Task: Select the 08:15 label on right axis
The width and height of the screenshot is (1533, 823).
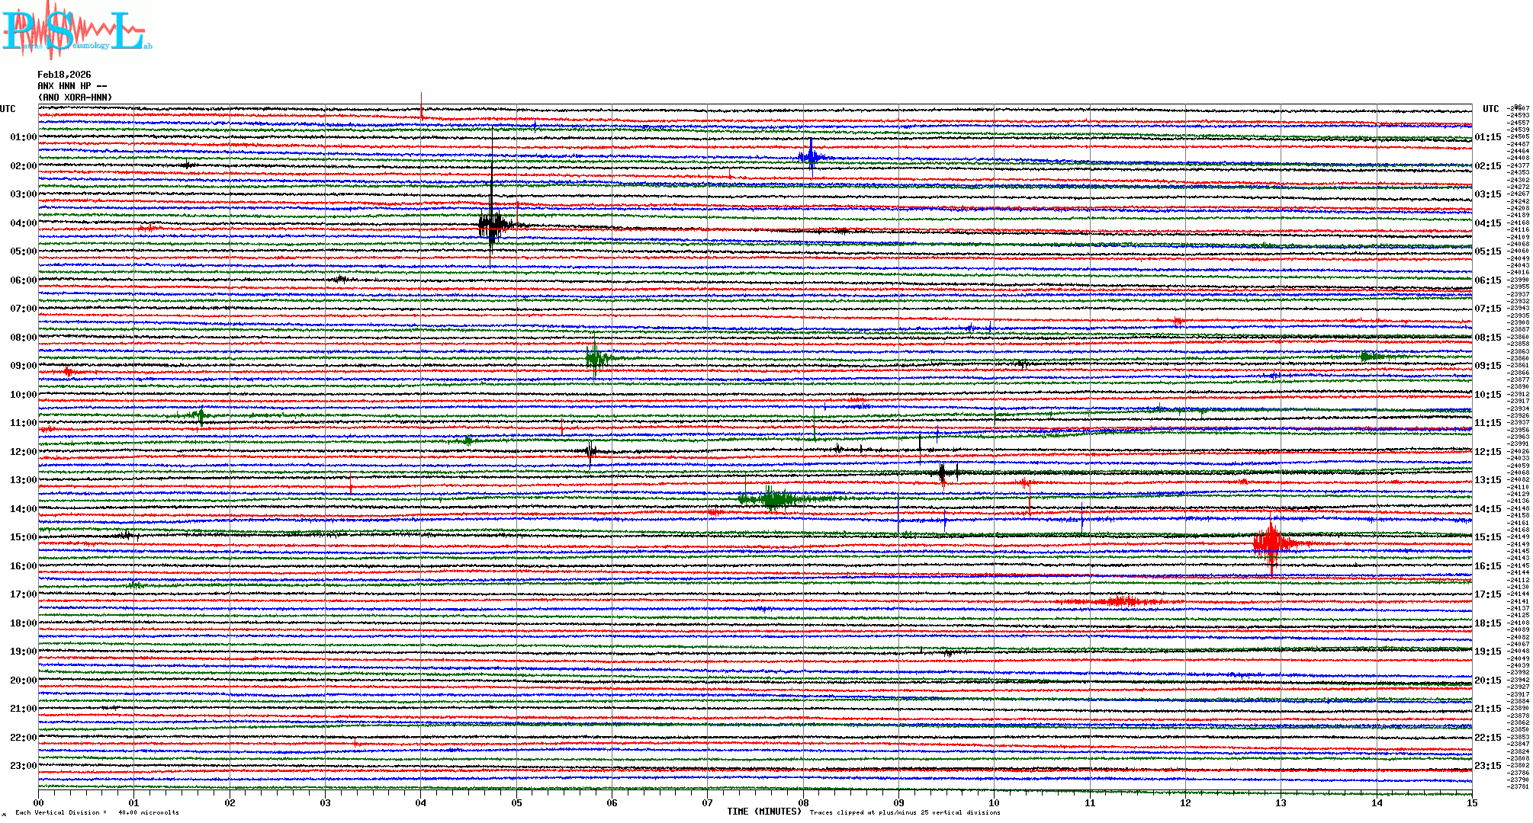Action: click(1487, 338)
